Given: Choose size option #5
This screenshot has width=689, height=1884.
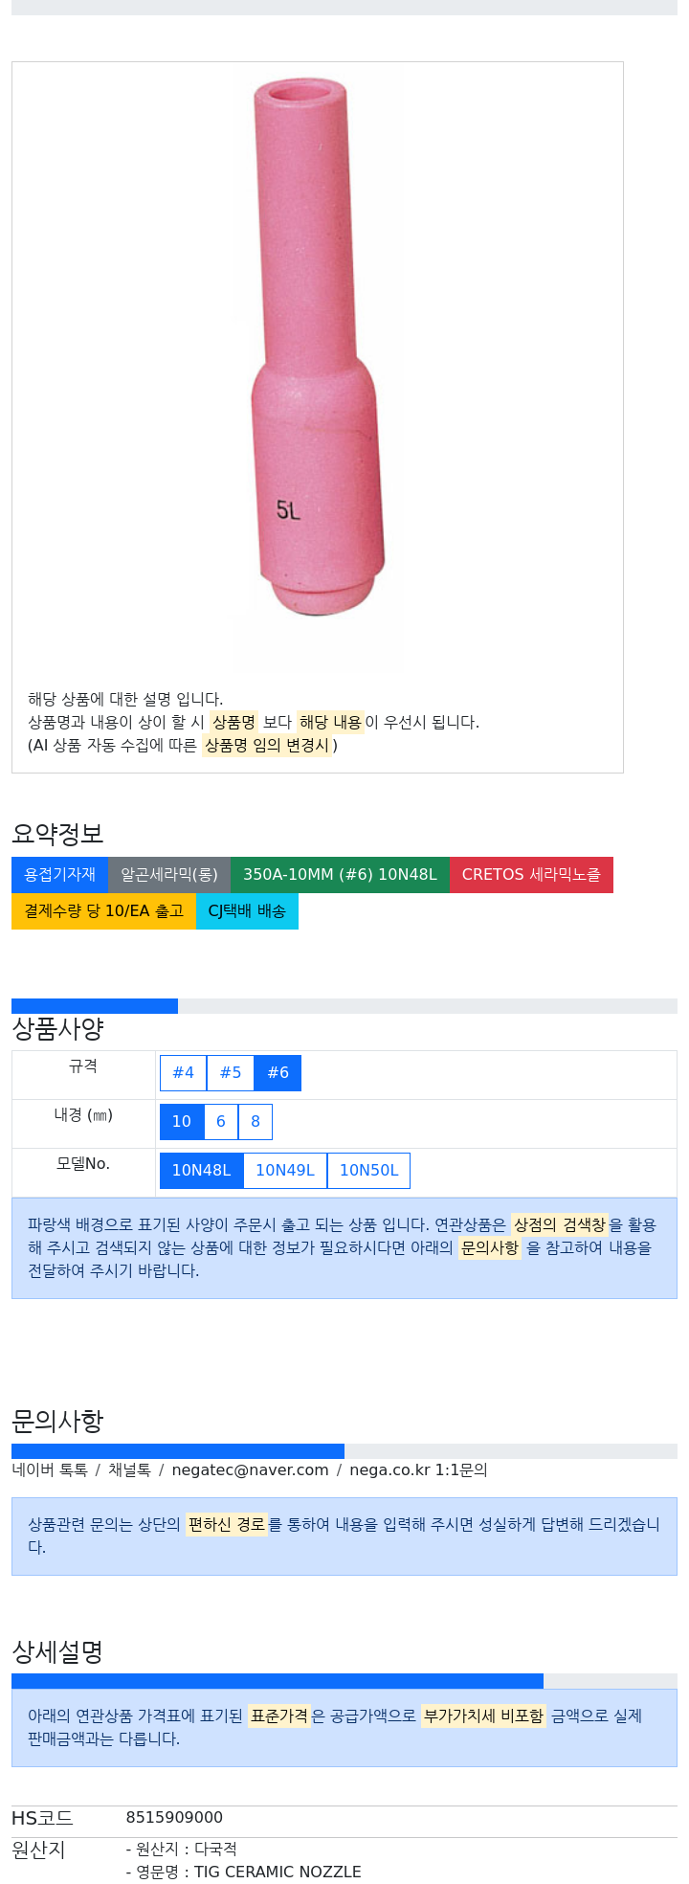Looking at the screenshot, I should pos(231,1072).
